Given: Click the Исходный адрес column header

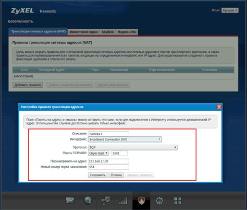Looking at the screenshot, I should click(x=52, y=70).
